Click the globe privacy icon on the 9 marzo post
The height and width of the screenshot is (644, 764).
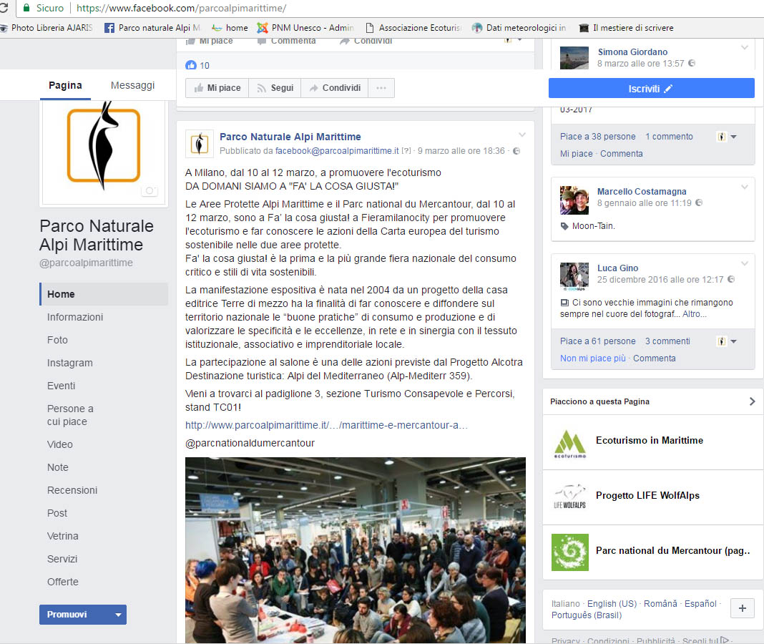point(516,151)
